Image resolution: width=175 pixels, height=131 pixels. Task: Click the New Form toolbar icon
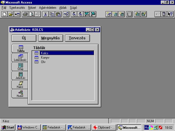(x=115, y=14)
